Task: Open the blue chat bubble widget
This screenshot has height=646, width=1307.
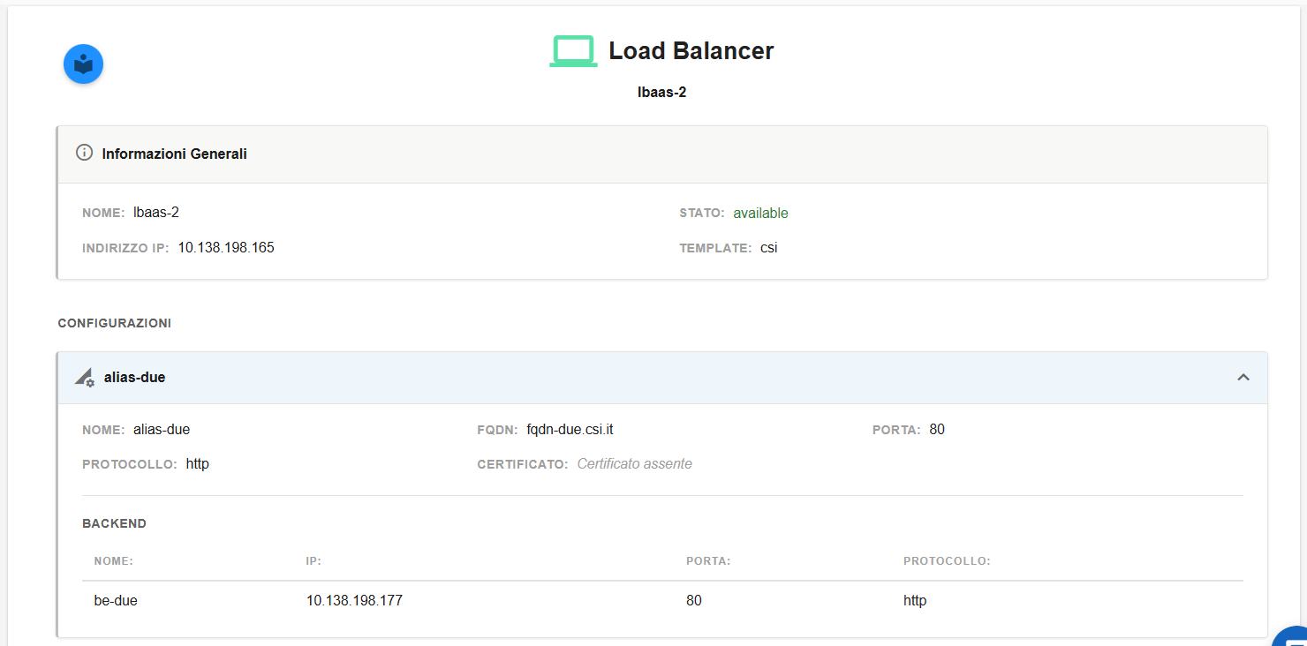Action: click(1291, 637)
